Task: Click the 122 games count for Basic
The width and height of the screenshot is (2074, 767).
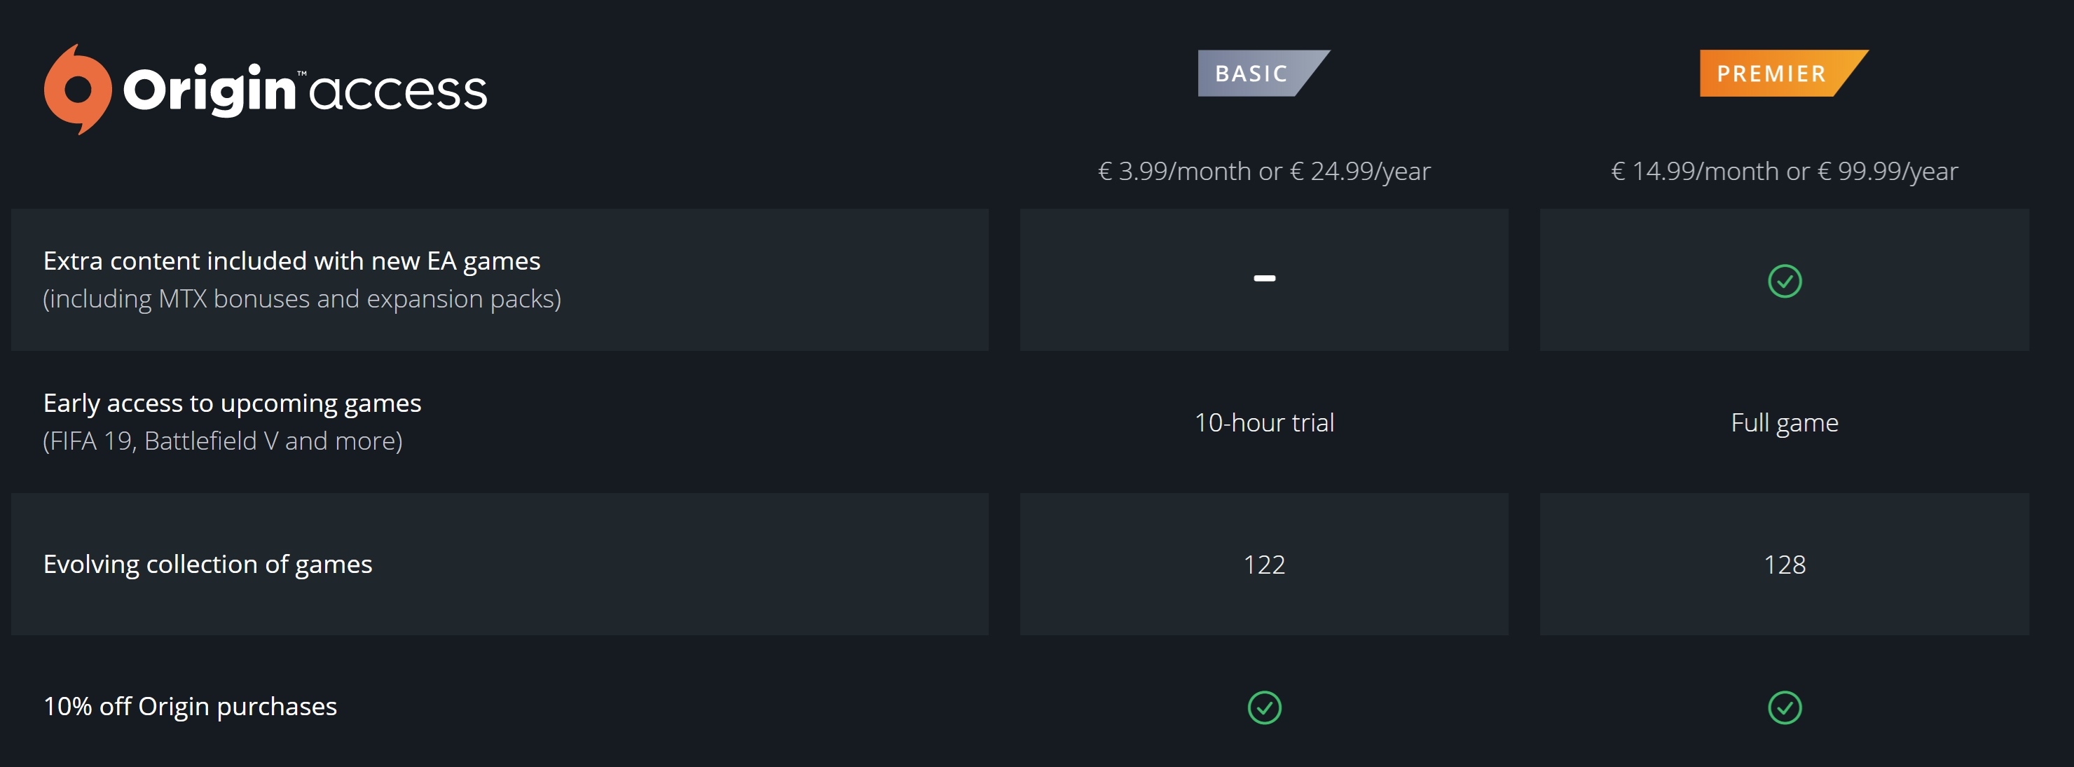Action: tap(1264, 564)
